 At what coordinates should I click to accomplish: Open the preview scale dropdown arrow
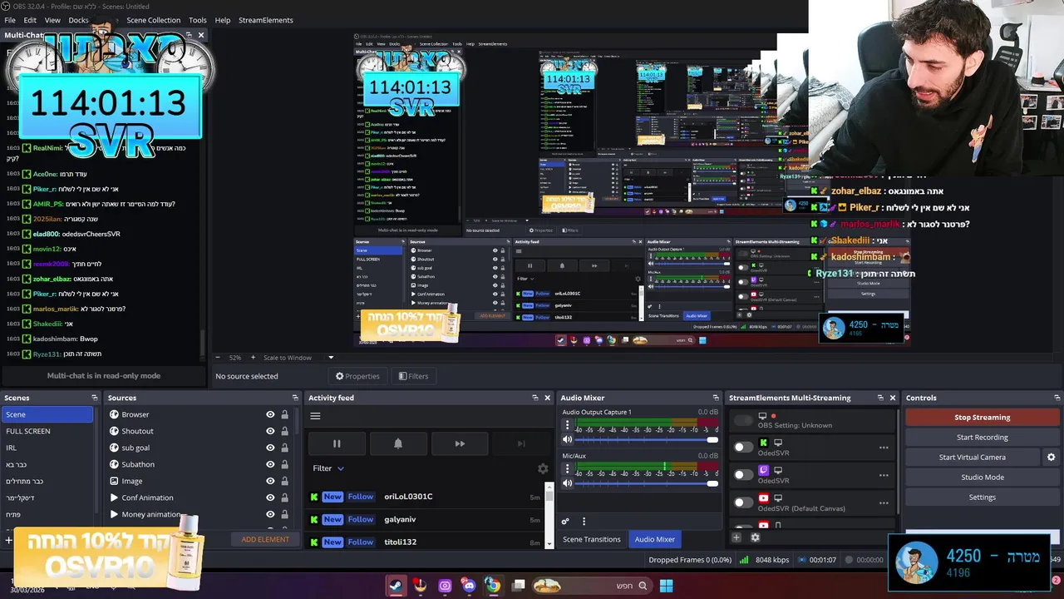pos(331,358)
